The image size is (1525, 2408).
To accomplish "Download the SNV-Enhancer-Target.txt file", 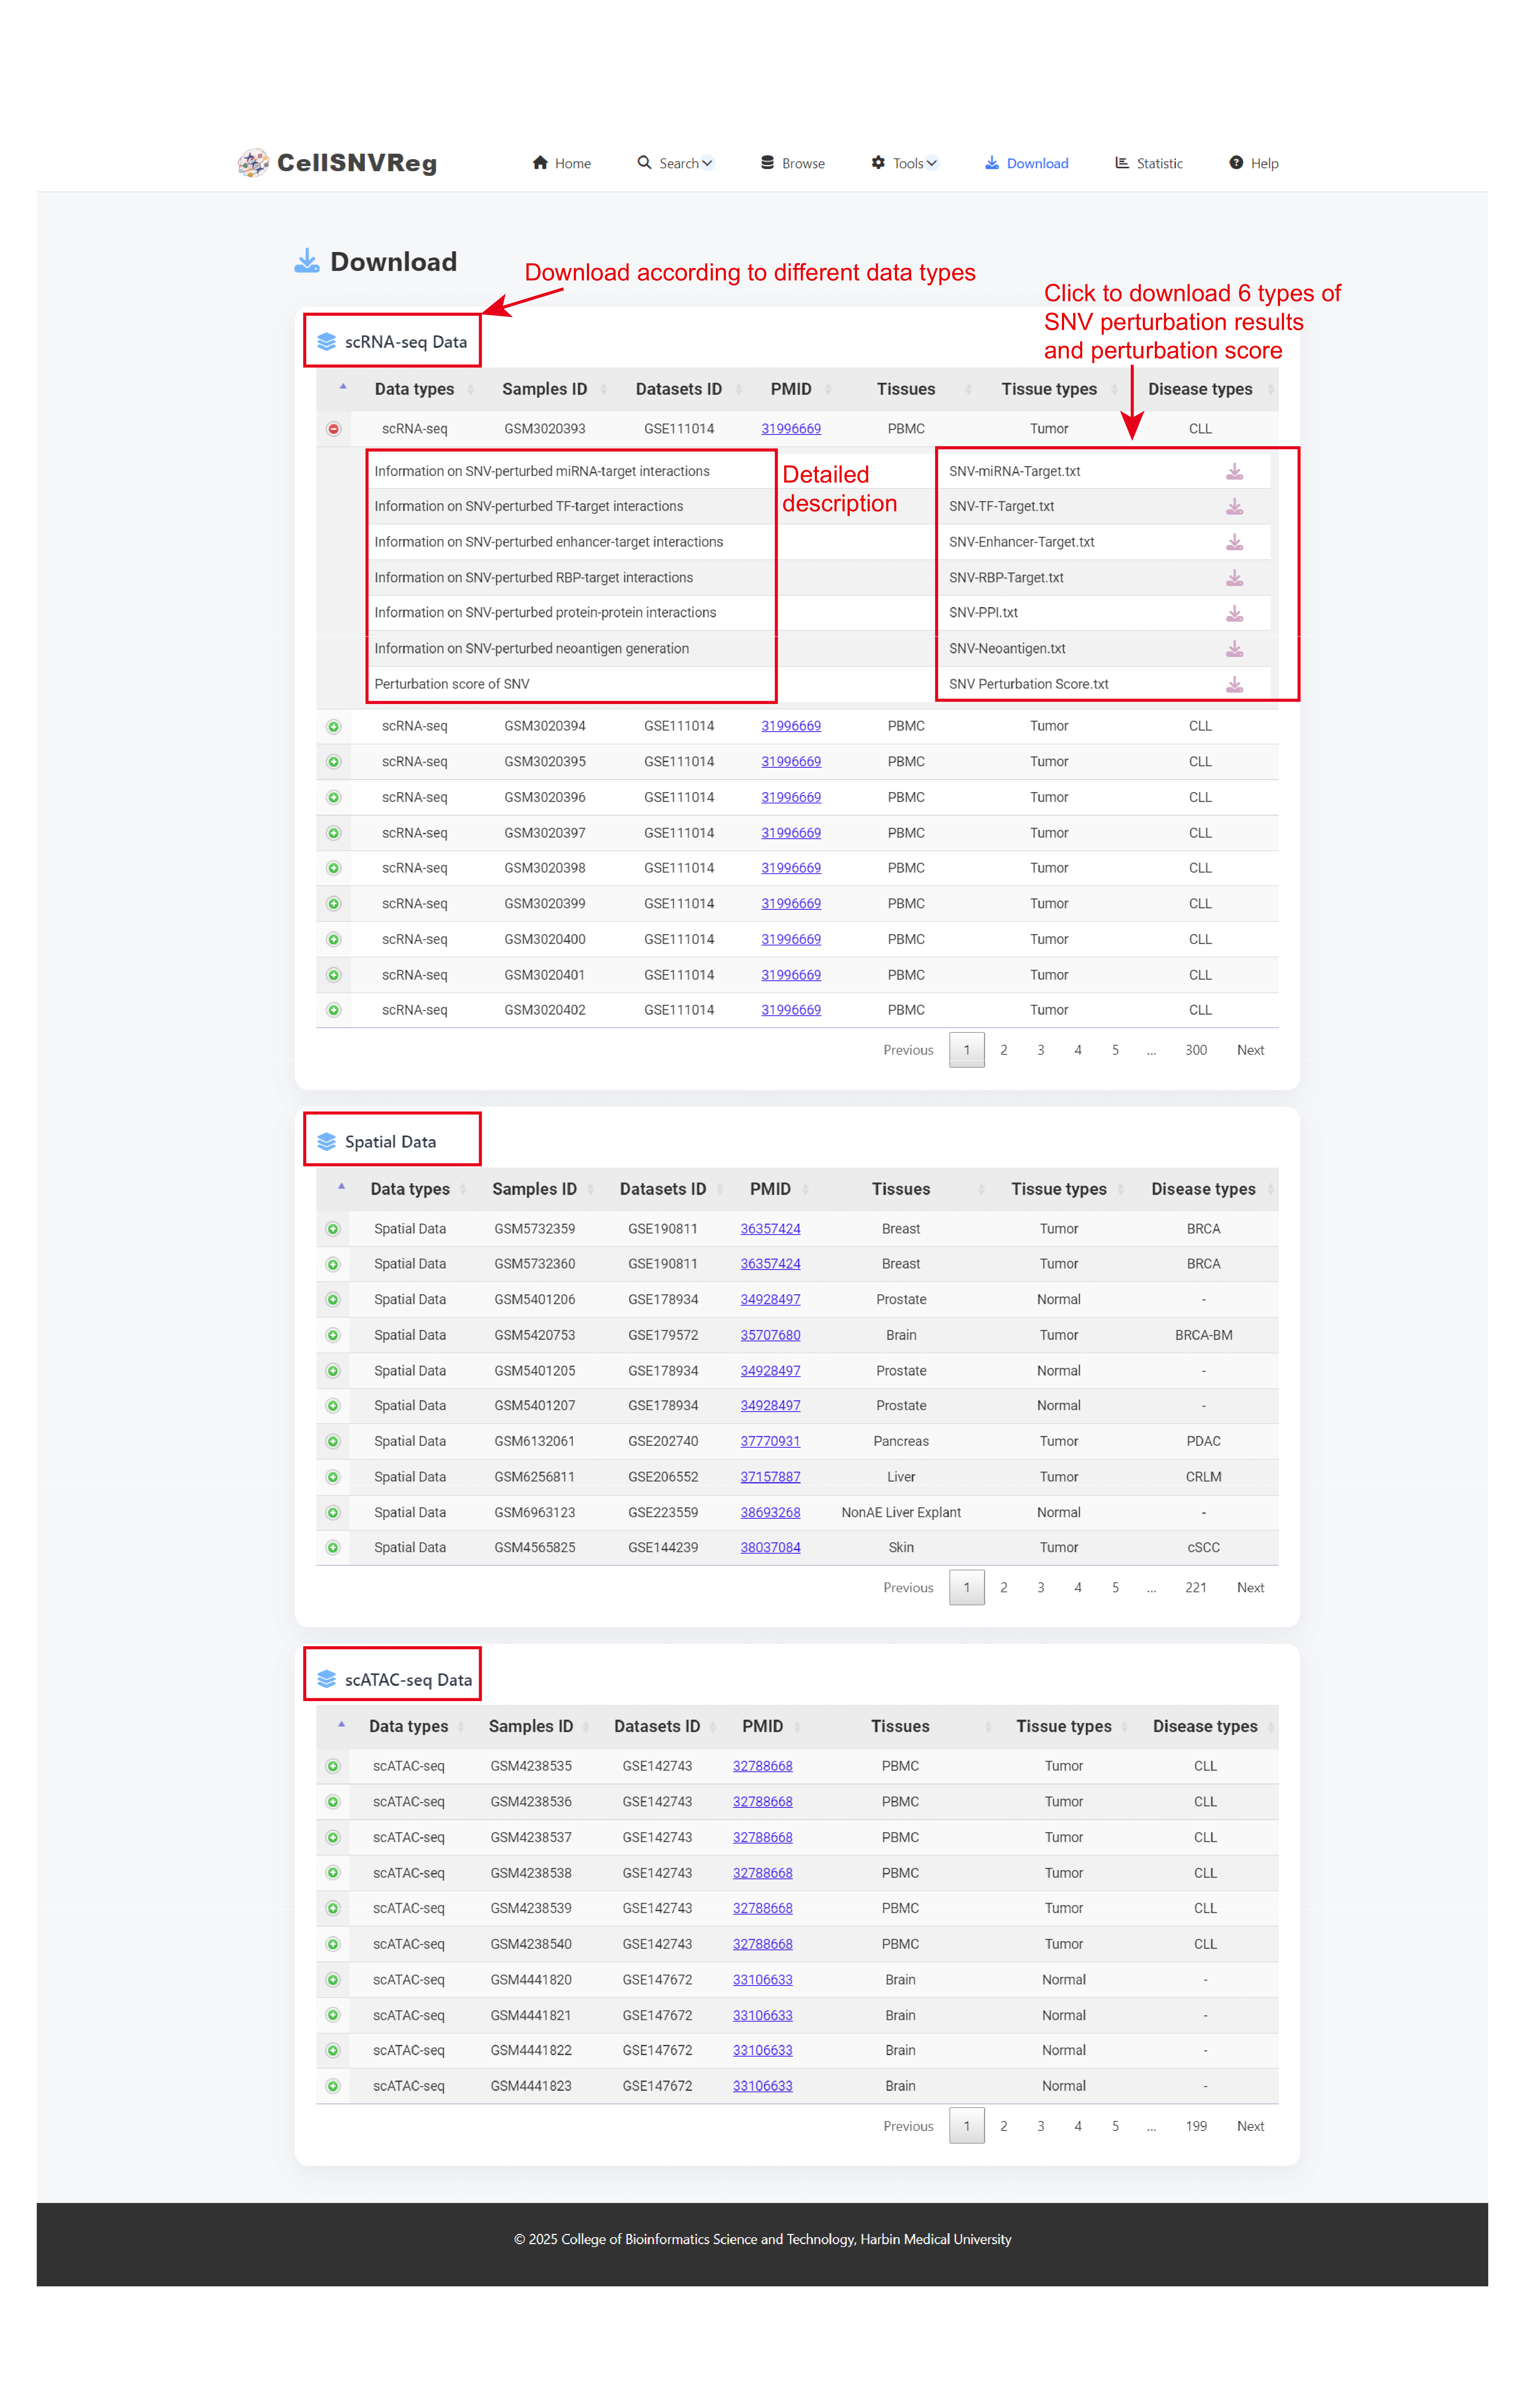I will pos(1234,542).
